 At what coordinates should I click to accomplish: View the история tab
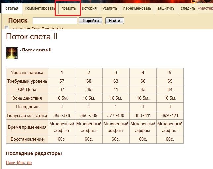click(89, 8)
